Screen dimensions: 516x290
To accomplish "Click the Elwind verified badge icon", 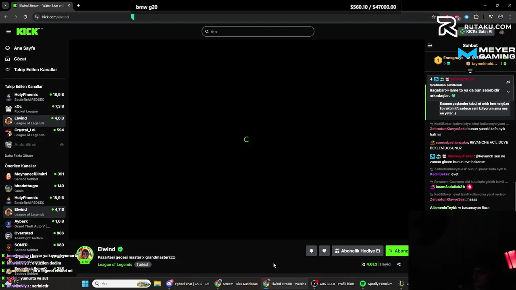I will tap(120, 249).
